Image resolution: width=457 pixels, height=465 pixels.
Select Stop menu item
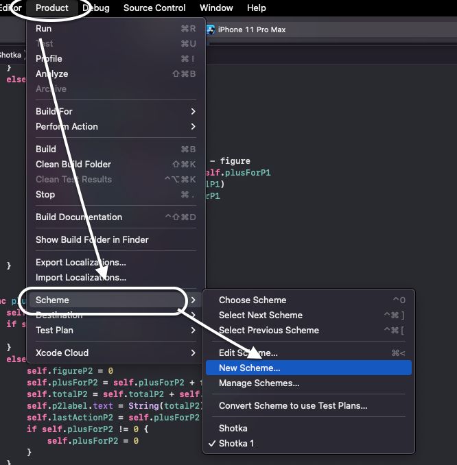pyautogui.click(x=116, y=195)
